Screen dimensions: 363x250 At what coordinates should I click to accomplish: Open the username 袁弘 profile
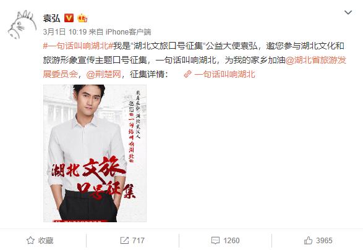[51, 18]
